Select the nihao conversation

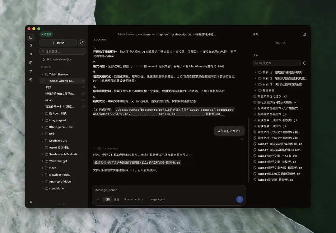click(49, 100)
